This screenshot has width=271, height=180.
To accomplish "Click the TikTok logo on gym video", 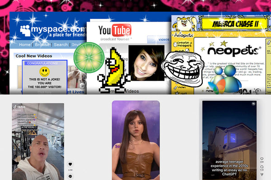I will point(19,107).
